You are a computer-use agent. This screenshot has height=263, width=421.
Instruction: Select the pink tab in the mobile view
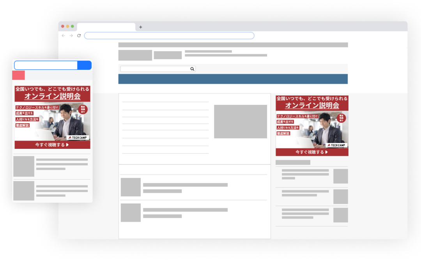[18, 75]
